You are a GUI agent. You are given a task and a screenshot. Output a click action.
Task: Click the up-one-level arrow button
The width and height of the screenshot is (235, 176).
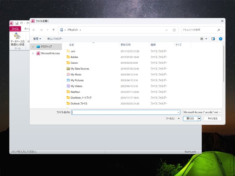[53, 30]
